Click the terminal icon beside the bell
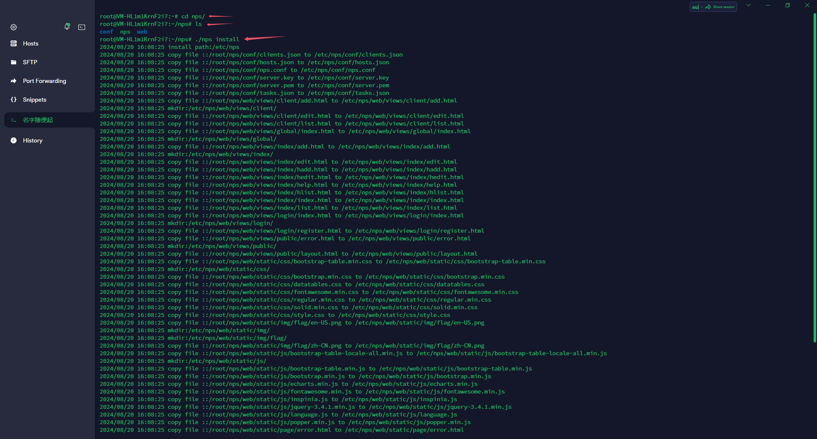Image resolution: width=817 pixels, height=439 pixels. [x=82, y=27]
